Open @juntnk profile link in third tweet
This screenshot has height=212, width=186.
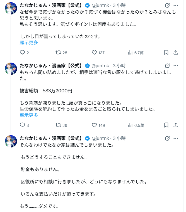click(x=101, y=138)
